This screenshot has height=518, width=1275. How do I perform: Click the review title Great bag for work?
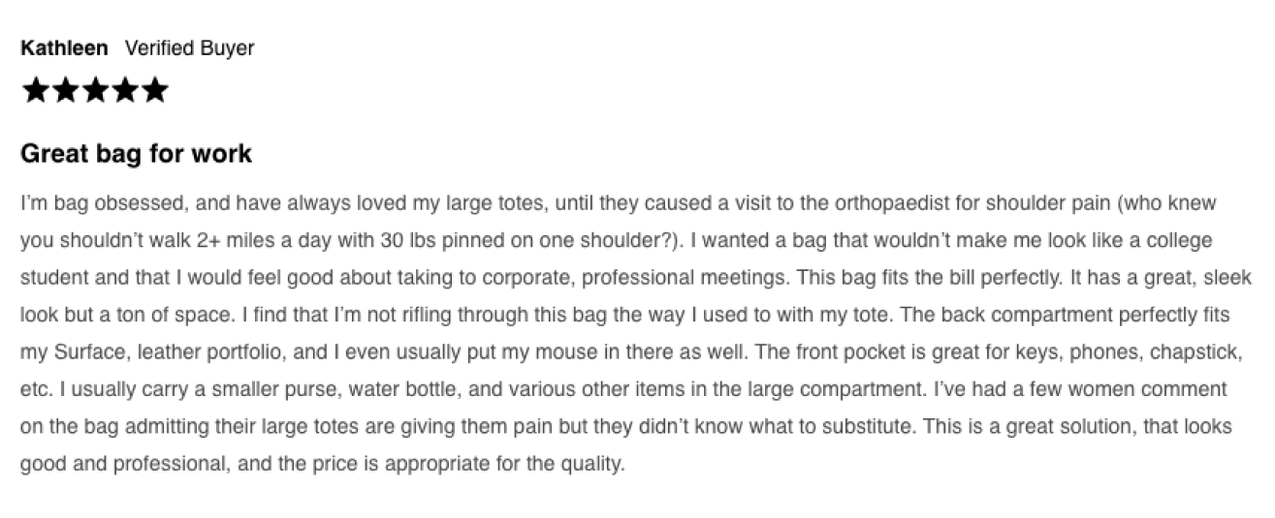[x=136, y=154]
